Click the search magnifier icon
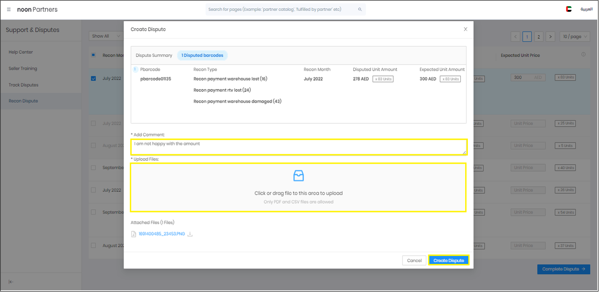 pyautogui.click(x=359, y=9)
